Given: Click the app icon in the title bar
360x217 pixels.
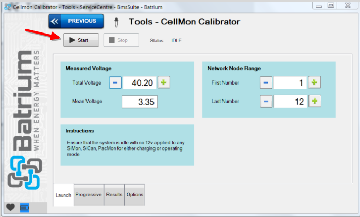Looking at the screenshot, I should (8, 7).
